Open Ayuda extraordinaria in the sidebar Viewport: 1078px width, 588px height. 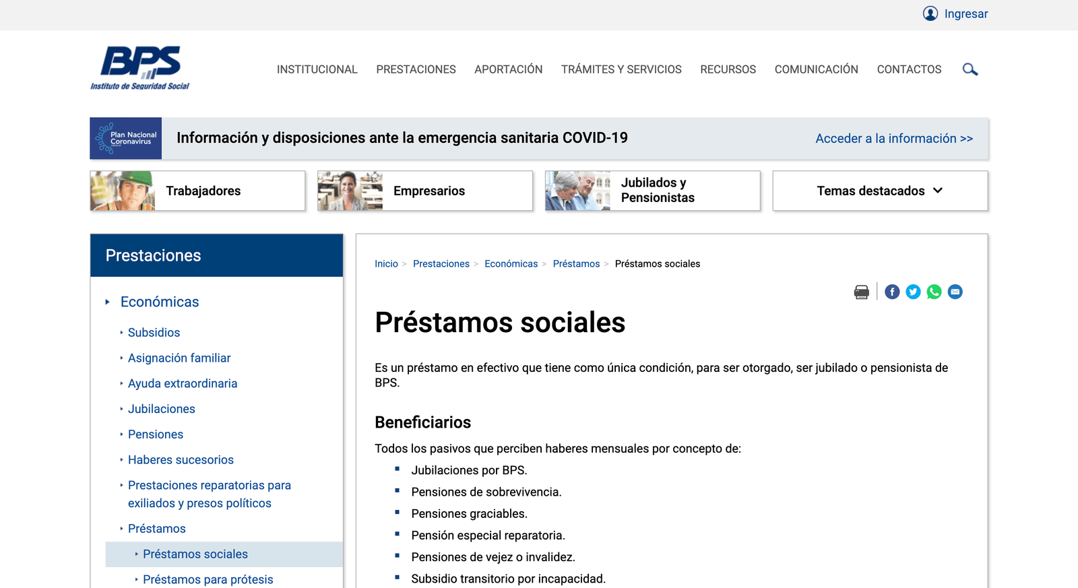[183, 384]
